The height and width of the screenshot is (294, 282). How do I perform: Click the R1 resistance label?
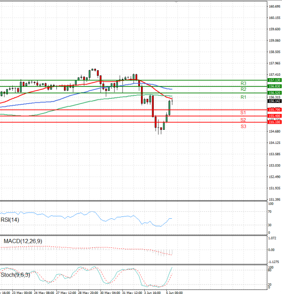(x=243, y=97)
